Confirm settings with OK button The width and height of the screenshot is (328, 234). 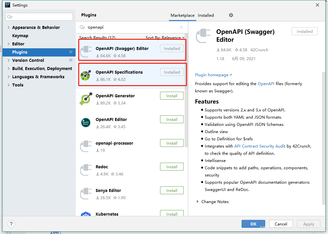253,224
